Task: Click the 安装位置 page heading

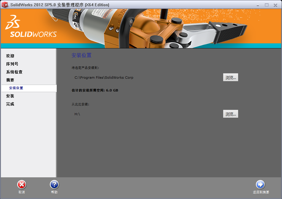Action: pos(81,55)
